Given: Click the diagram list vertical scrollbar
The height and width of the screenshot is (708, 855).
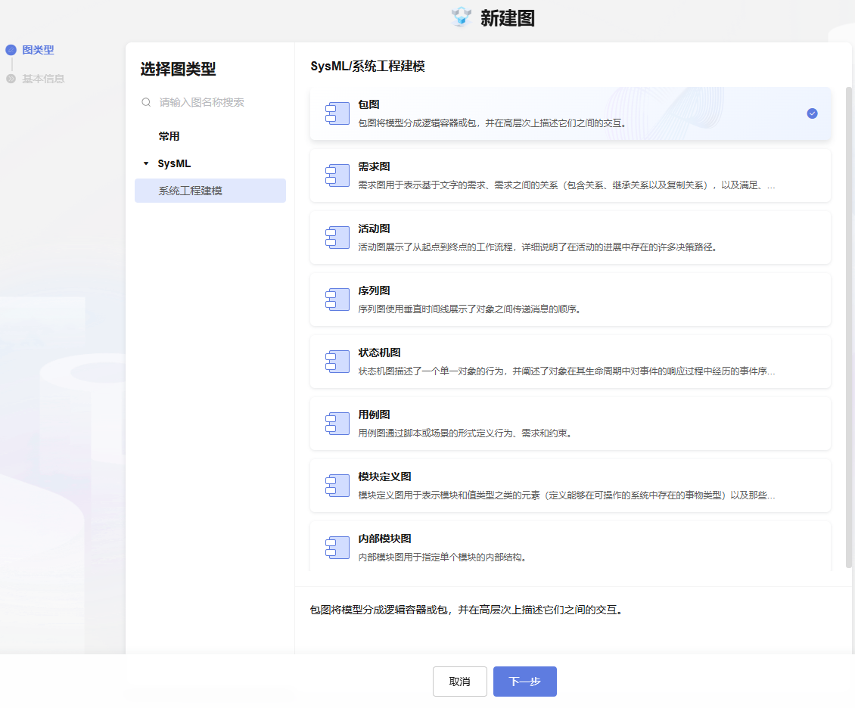Looking at the screenshot, I should tap(848, 327).
